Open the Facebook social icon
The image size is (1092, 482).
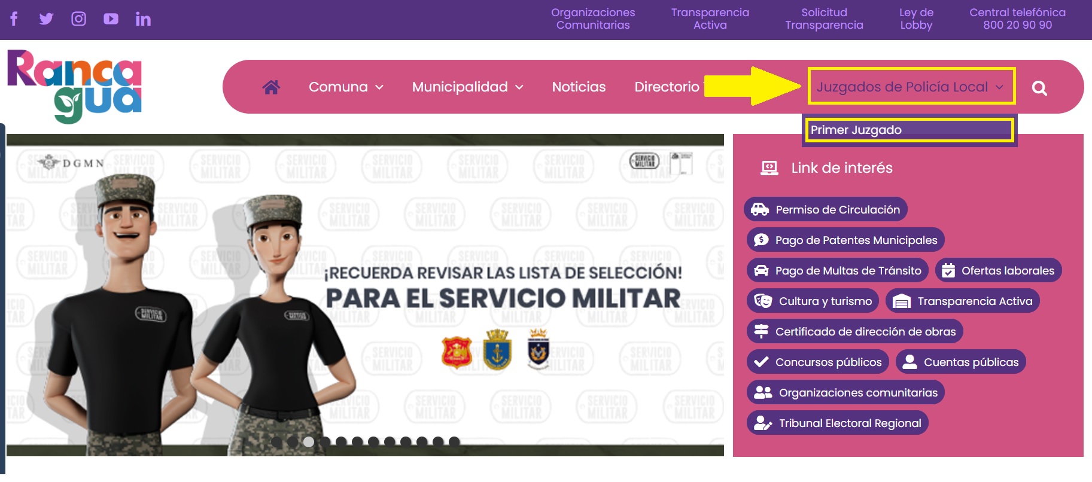14,19
